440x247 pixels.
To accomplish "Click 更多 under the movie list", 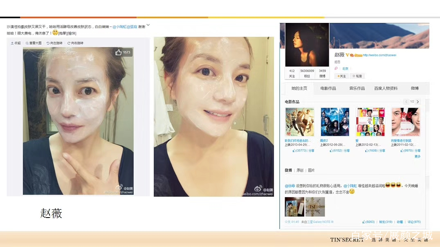I will (418, 156).
